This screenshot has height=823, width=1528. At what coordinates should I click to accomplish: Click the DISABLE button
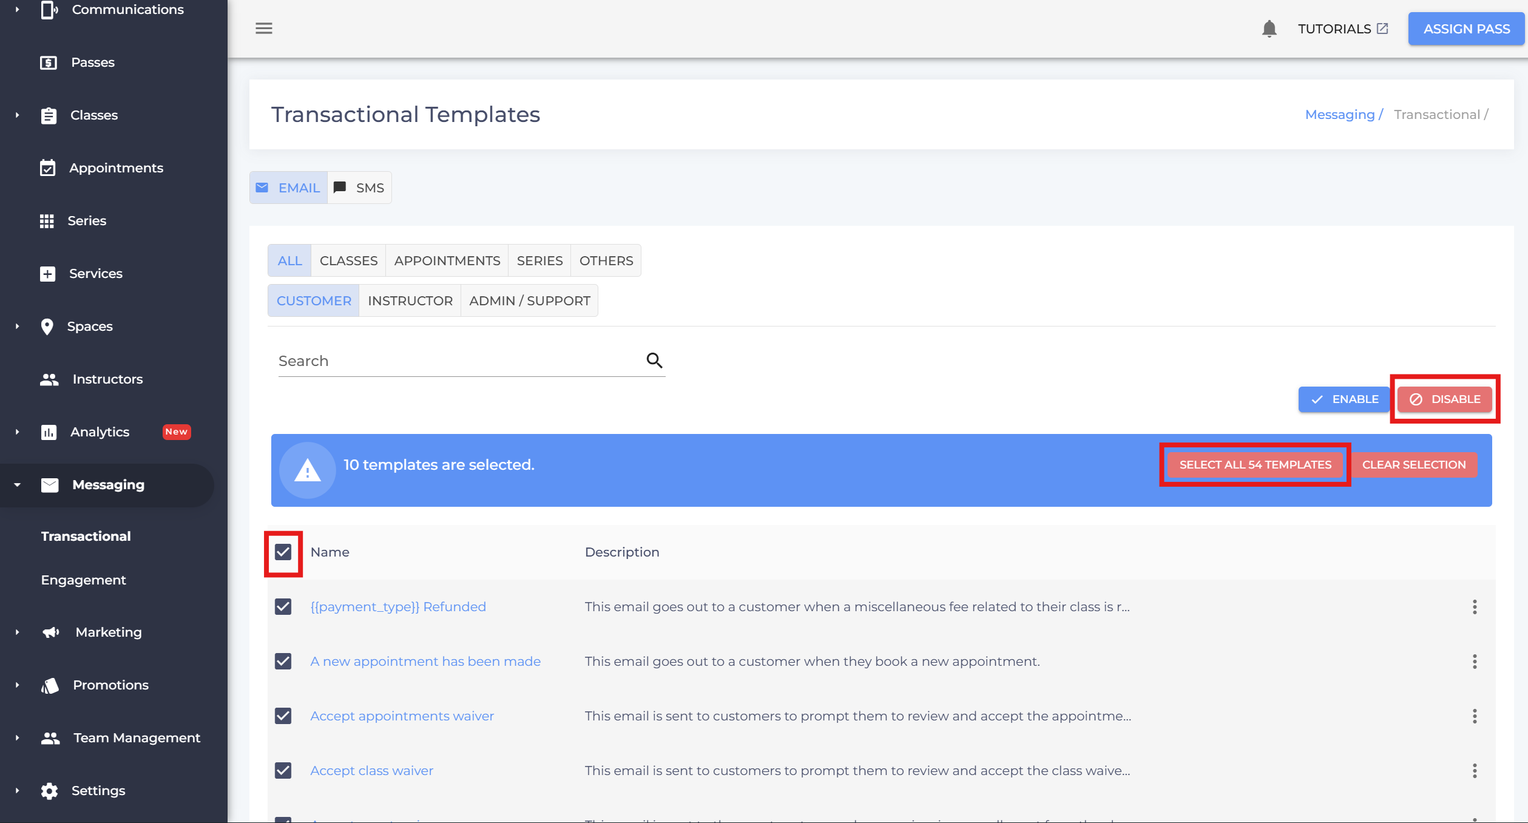coord(1444,399)
